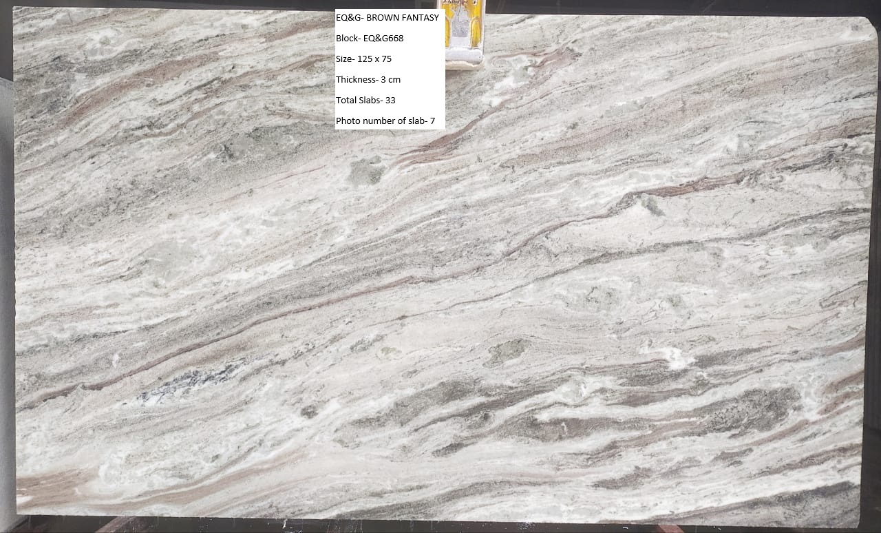The width and height of the screenshot is (881, 533).
Task: Select the 'Thickness- 3 cm' line
Action: click(x=368, y=80)
